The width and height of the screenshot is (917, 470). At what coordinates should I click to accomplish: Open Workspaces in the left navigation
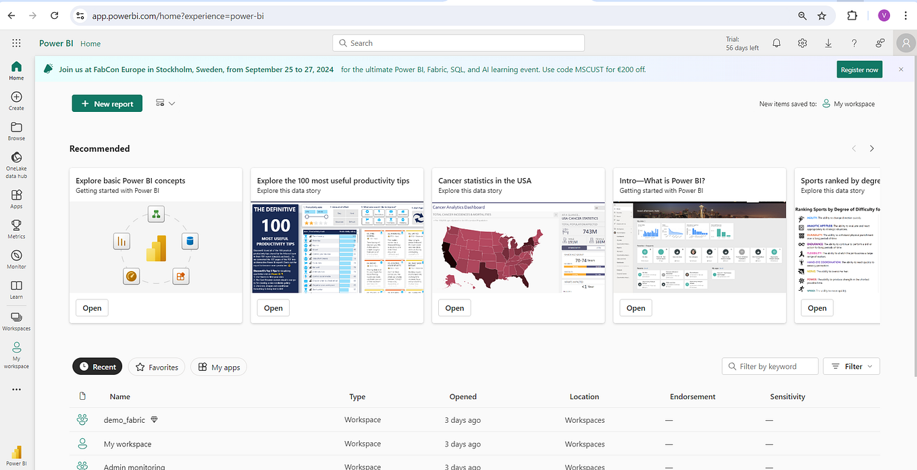(x=16, y=321)
